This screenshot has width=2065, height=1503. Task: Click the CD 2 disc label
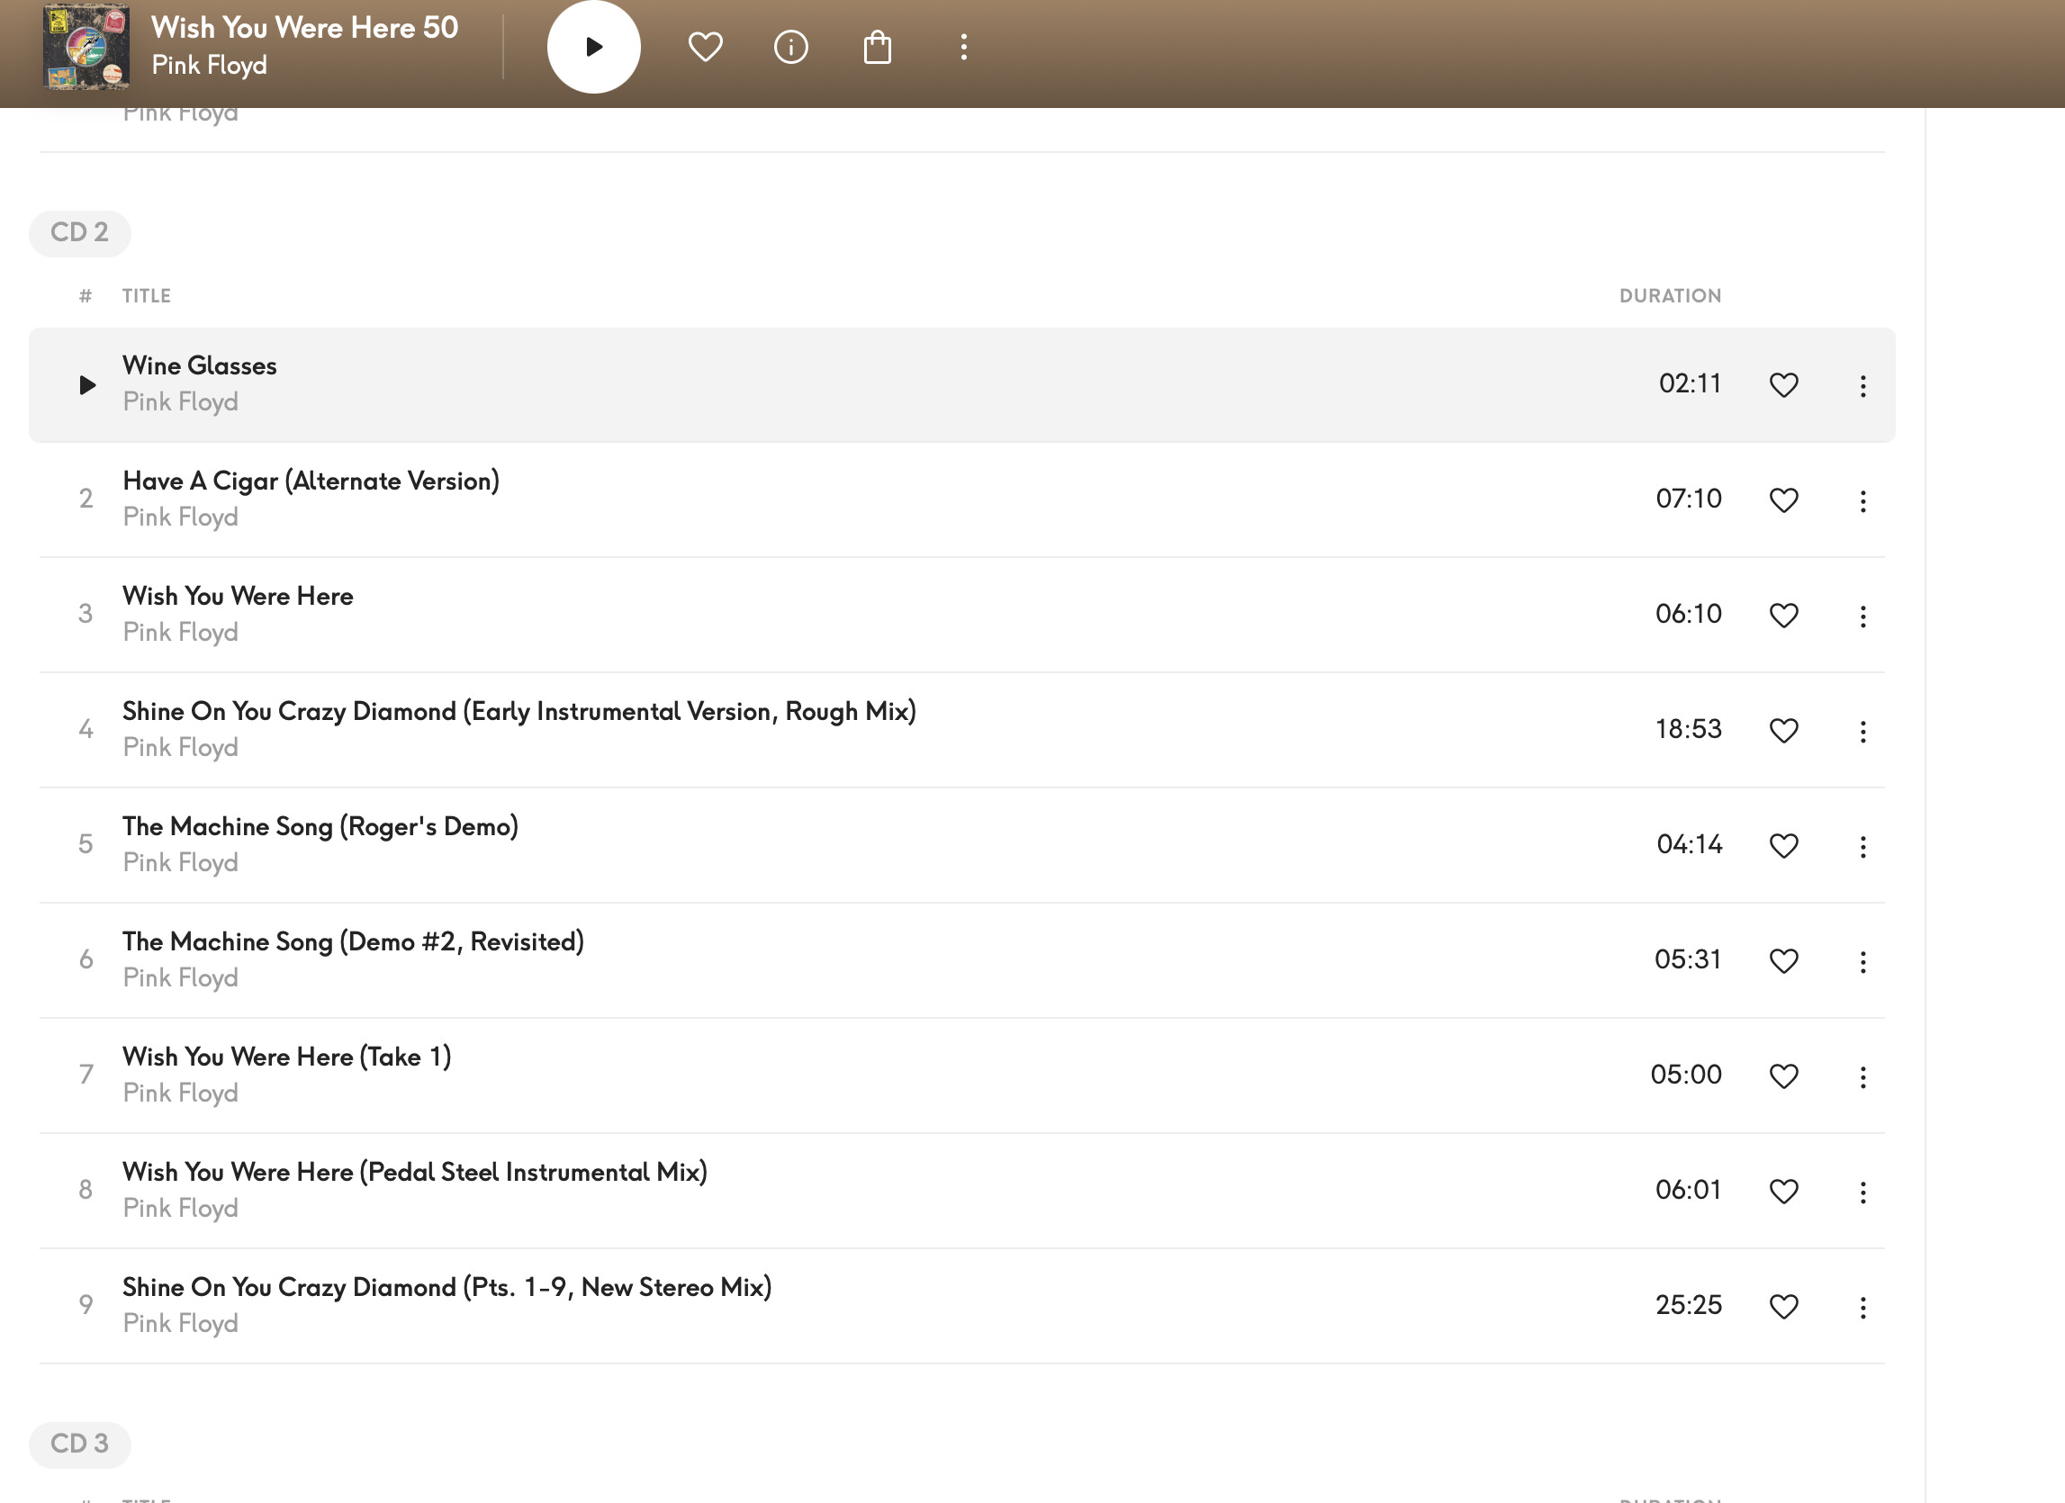pos(79,233)
